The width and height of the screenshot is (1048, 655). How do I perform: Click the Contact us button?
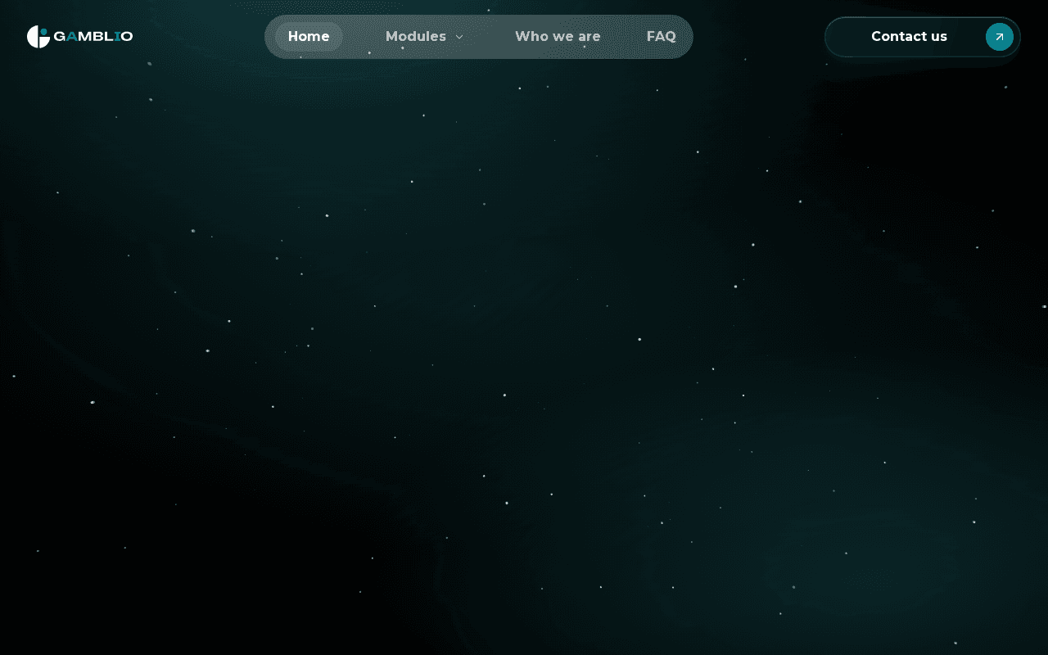click(x=923, y=37)
